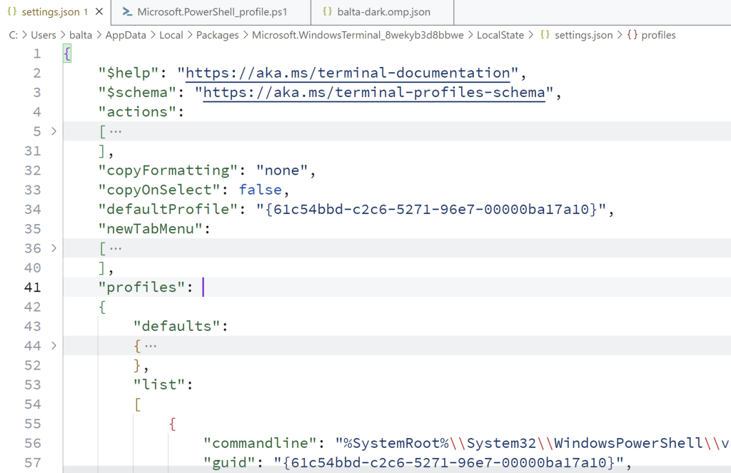Click the opening bracket on line 54
Image resolution: width=731 pixels, height=473 pixels.
[137, 404]
